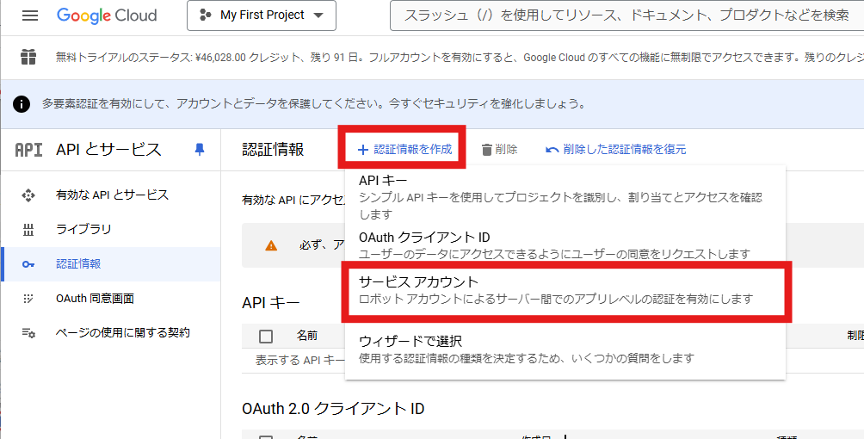Image resolution: width=864 pixels, height=439 pixels.
Task: Tick the select-all checkbox in API キー table
Action: [x=266, y=336]
